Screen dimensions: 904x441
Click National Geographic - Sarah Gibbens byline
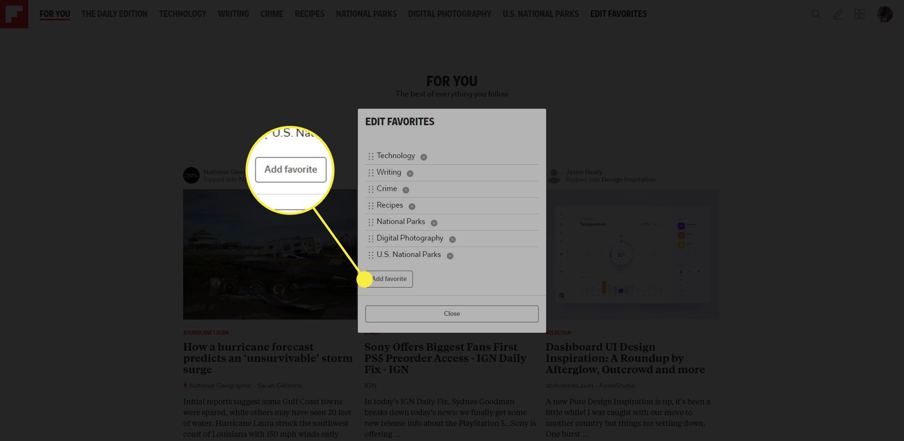click(x=245, y=385)
